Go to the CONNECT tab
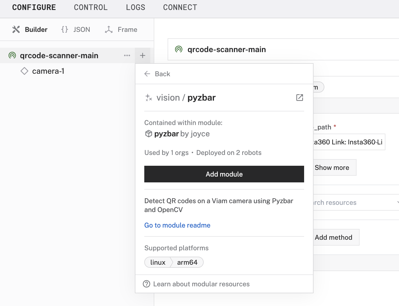Screen dimensions: 399x306 point(180,7)
